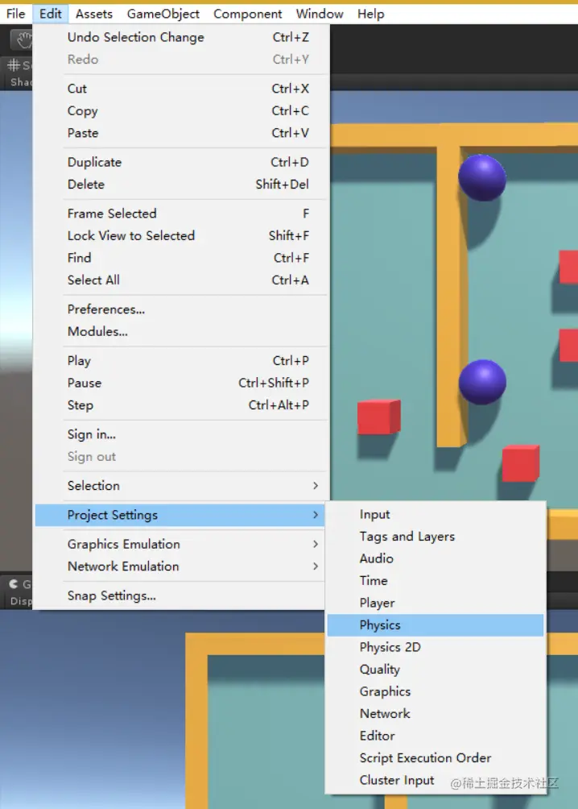Select the lower blue sphere in scene
Viewport: 578px width, 809px height.
tap(482, 382)
